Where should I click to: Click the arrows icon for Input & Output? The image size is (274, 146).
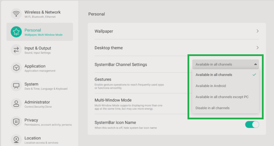click(16, 50)
